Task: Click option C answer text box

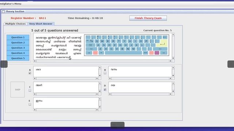Action: pos(66,87)
